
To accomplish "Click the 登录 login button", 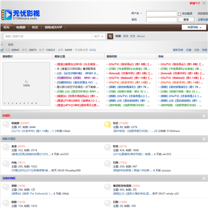I will [x=186, y=20].
